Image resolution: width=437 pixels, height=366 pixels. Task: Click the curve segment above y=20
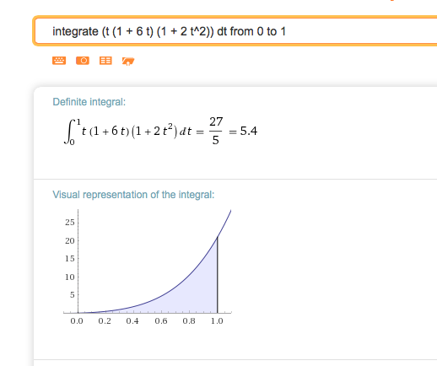pyautogui.click(x=224, y=223)
